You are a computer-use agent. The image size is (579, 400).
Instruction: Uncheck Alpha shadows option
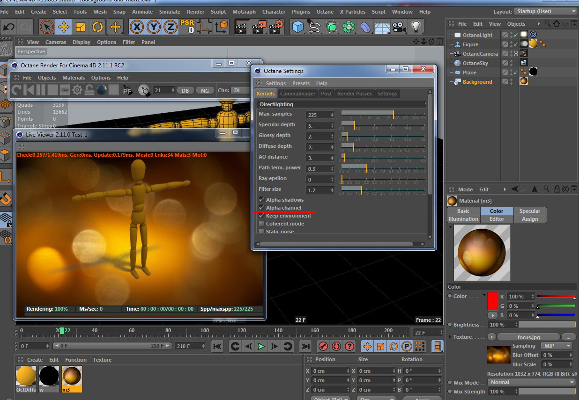click(x=261, y=200)
